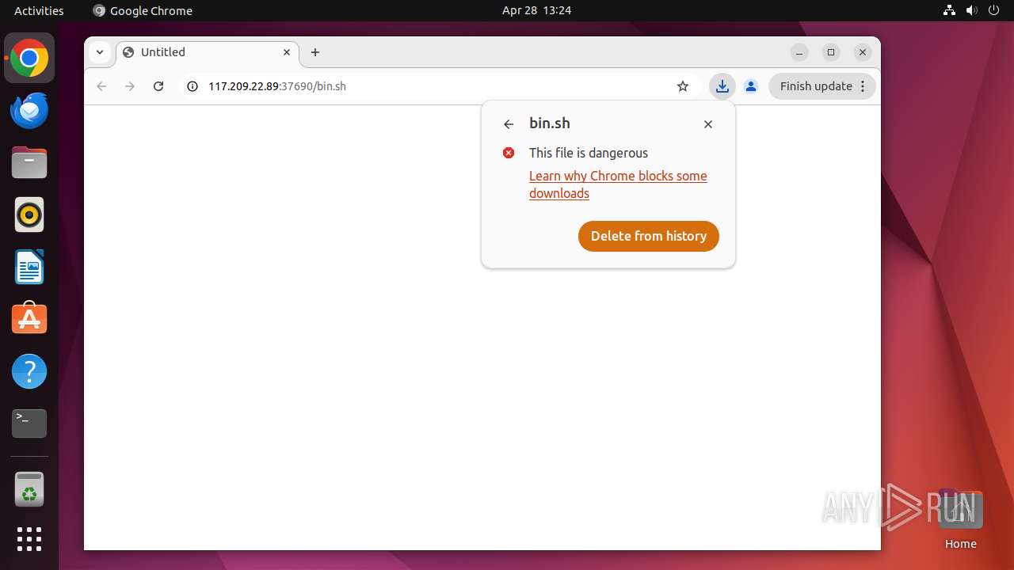This screenshot has width=1014, height=570.
Task: Open the Files manager in dock
Action: pos(29,163)
